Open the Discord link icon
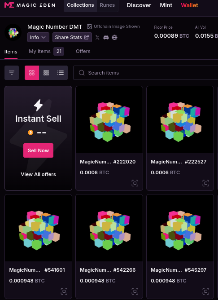The height and width of the screenshot is (300, 218). tap(106, 38)
